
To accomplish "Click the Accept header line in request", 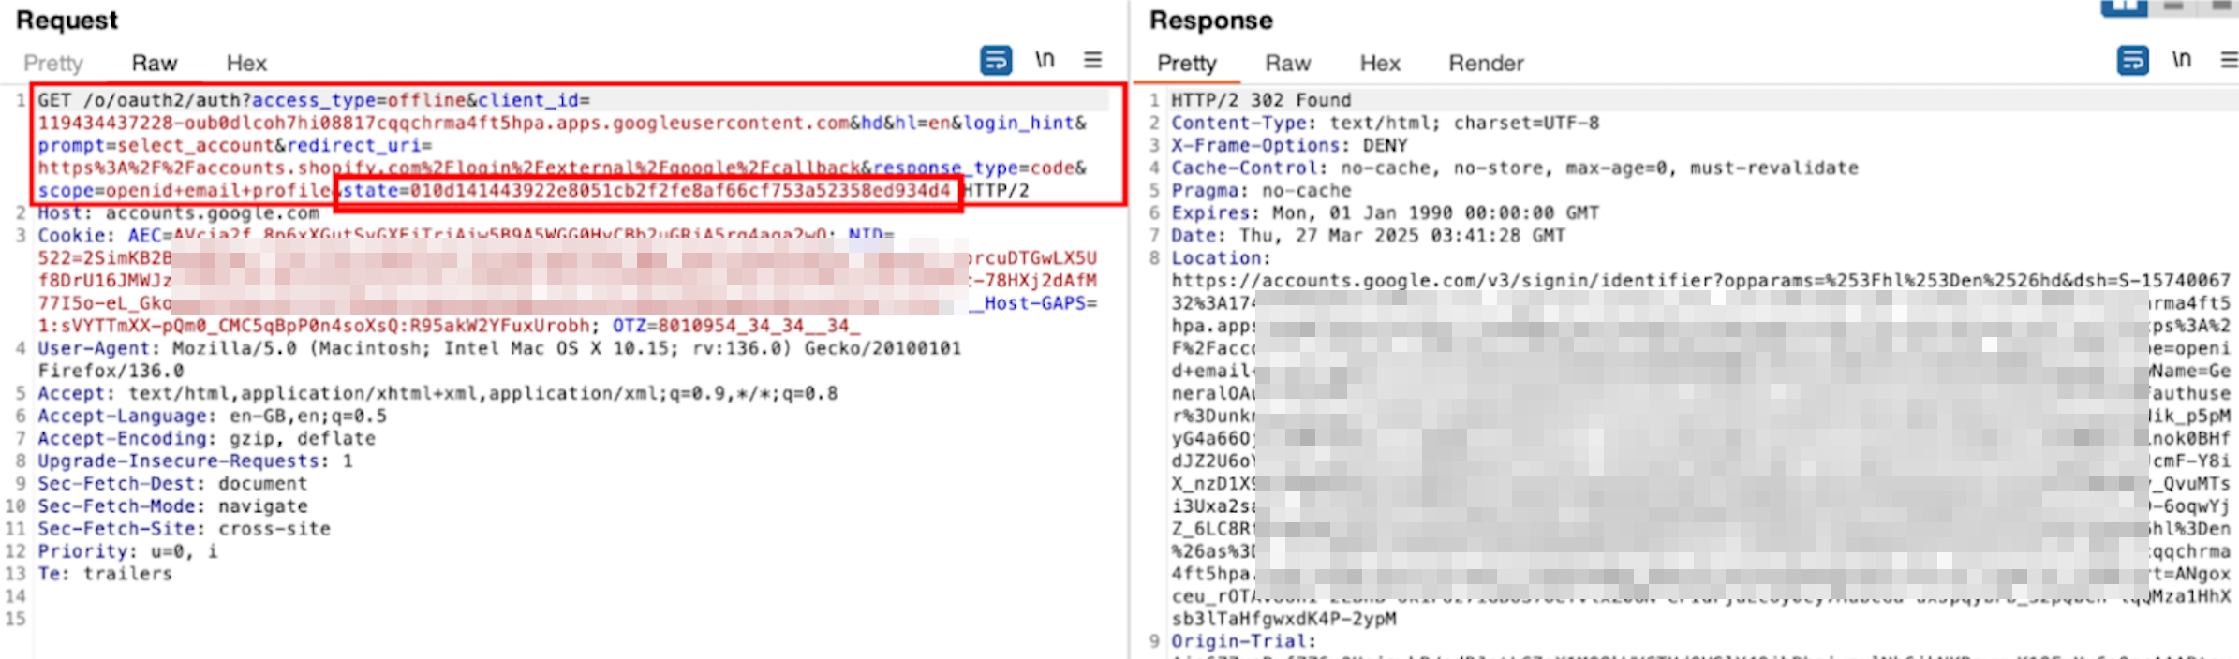I will pyautogui.click(x=437, y=394).
